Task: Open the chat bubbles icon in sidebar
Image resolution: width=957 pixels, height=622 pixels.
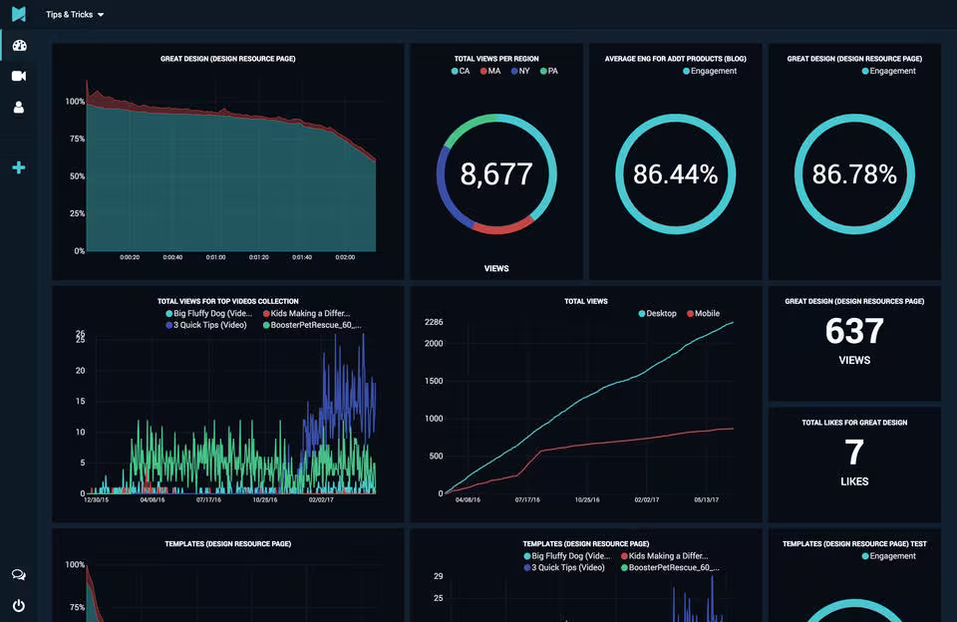Action: coord(19,575)
